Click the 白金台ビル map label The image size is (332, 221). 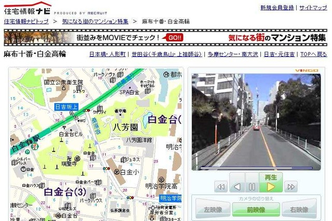click(x=71, y=134)
